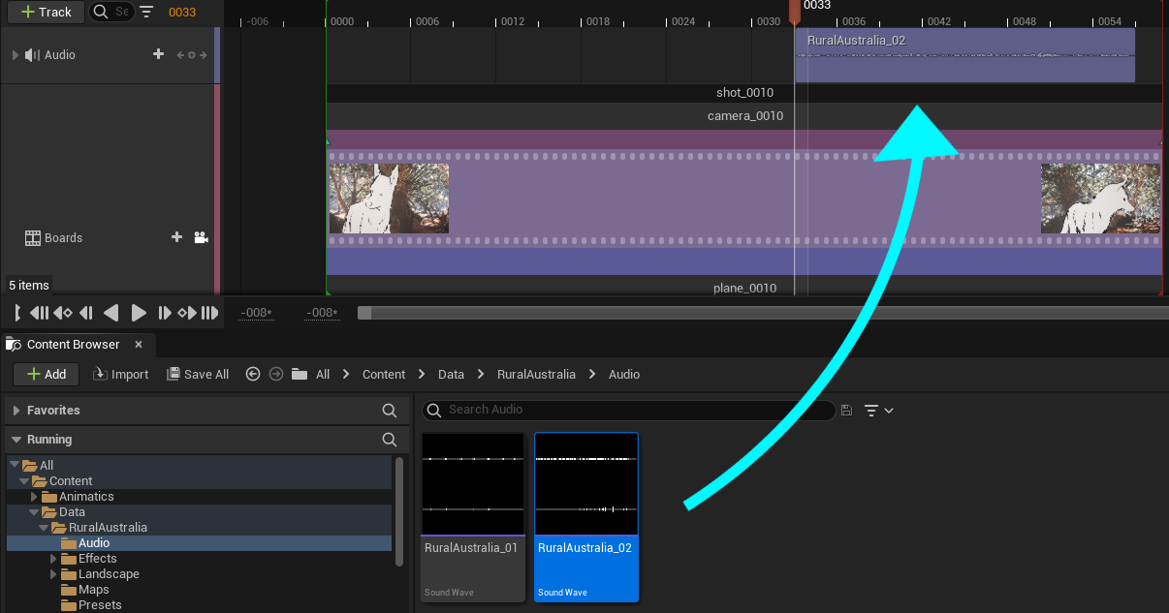The width and height of the screenshot is (1169, 613).
Task: Collapse the Content folder in the tree
Action: coord(24,481)
